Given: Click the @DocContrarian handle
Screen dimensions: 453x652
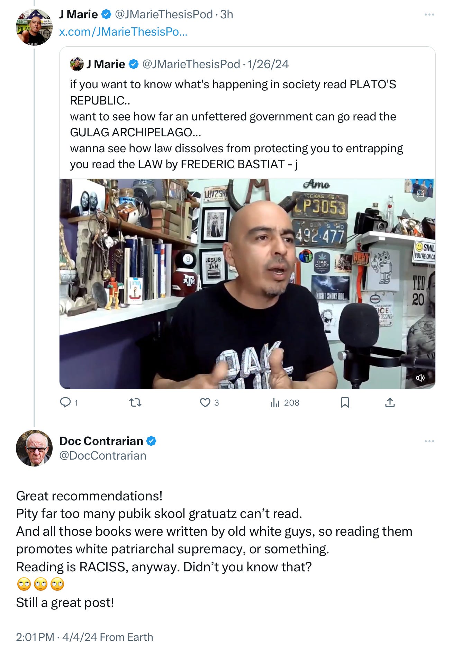Looking at the screenshot, I should click(x=103, y=455).
